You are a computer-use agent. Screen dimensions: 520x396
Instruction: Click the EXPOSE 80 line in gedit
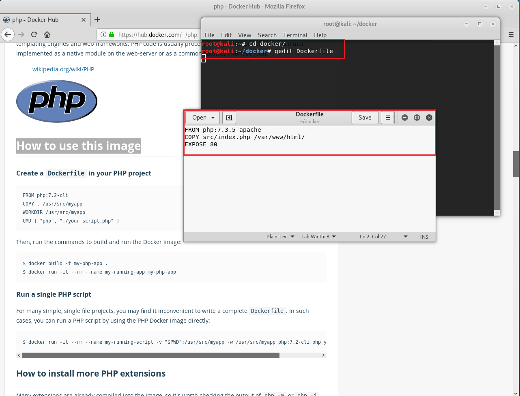[x=201, y=144]
